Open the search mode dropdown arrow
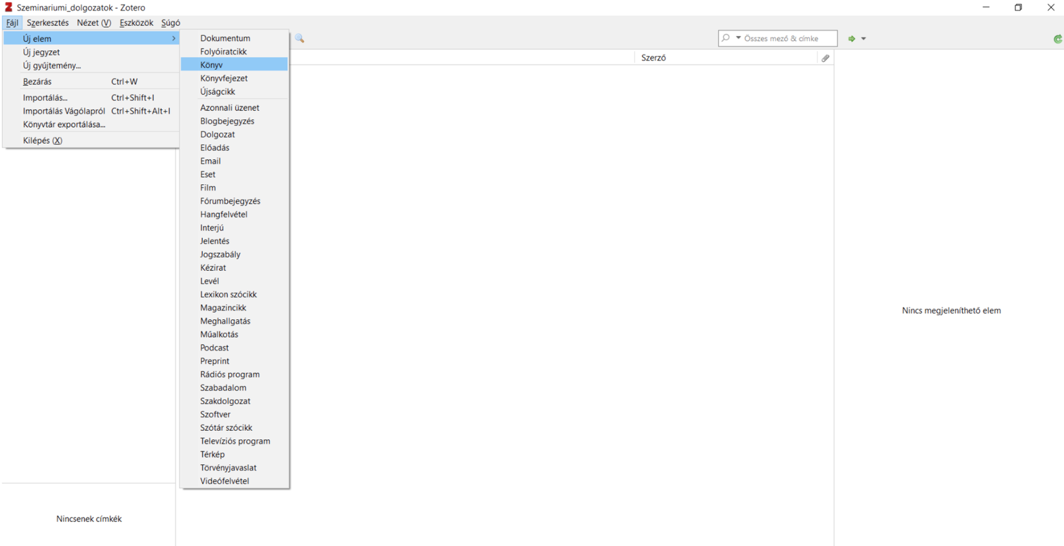Viewport: 1064px width, 546px height. tap(738, 38)
